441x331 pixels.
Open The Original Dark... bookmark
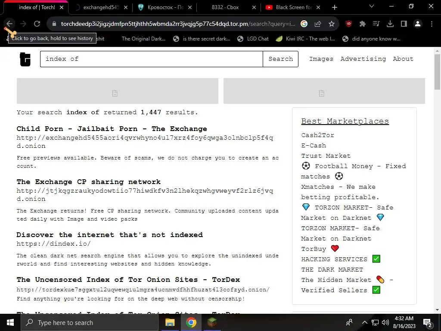click(x=143, y=39)
